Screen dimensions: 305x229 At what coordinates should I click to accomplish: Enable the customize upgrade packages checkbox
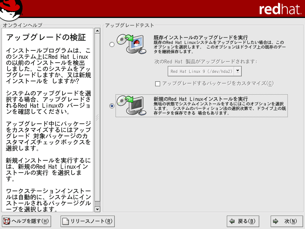(157, 84)
